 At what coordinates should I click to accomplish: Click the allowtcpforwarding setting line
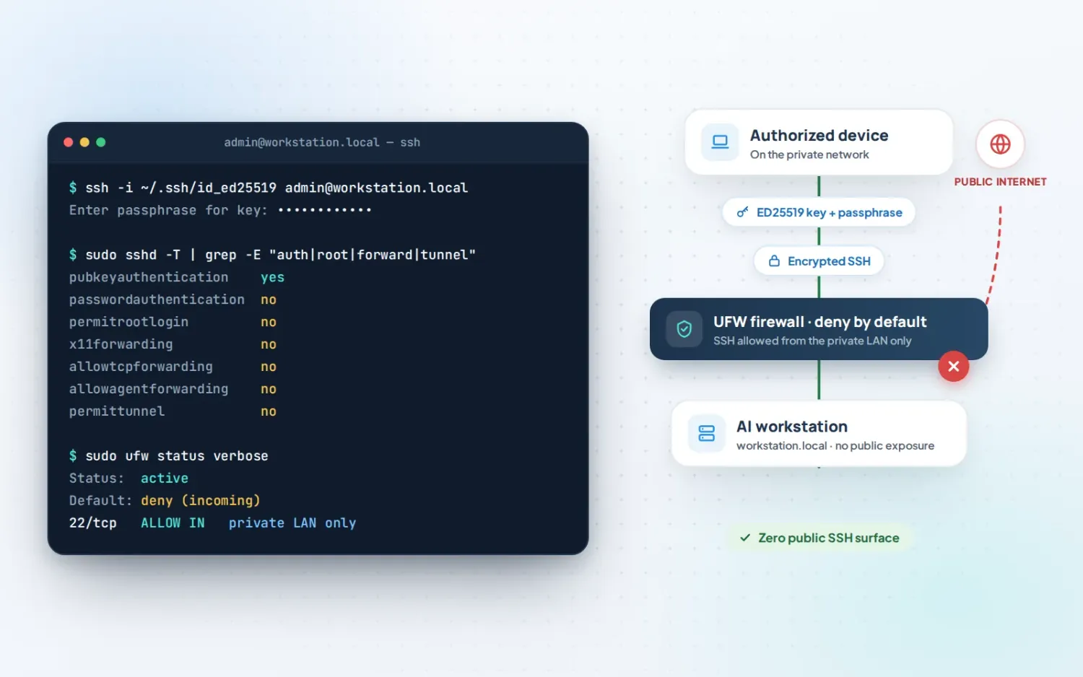point(173,367)
